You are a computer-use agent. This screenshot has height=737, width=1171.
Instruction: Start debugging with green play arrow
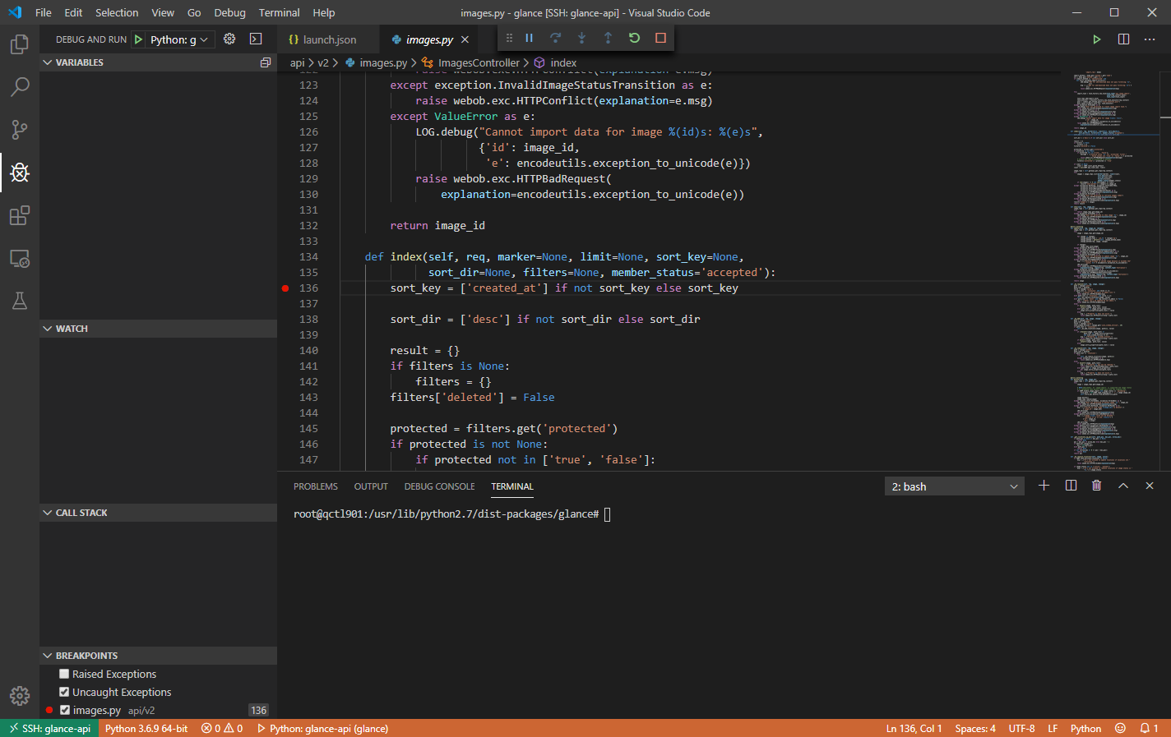click(138, 39)
